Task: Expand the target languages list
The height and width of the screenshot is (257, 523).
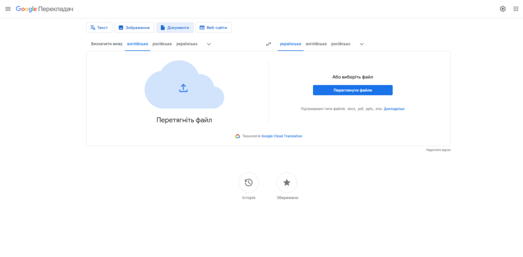Action: pyautogui.click(x=362, y=44)
